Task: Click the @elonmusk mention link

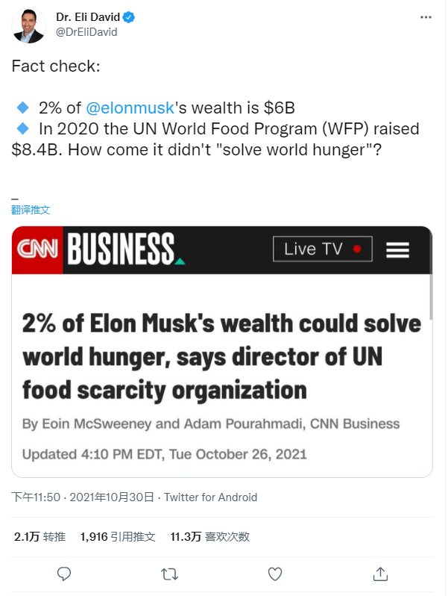Action: [130, 107]
